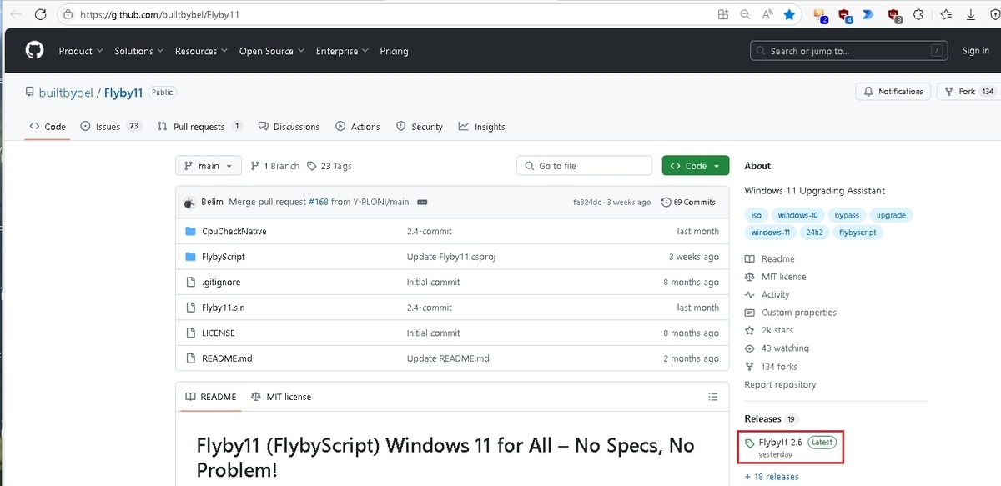Open the Discussions tab
This screenshot has height=486, width=1001.
pyautogui.click(x=289, y=127)
